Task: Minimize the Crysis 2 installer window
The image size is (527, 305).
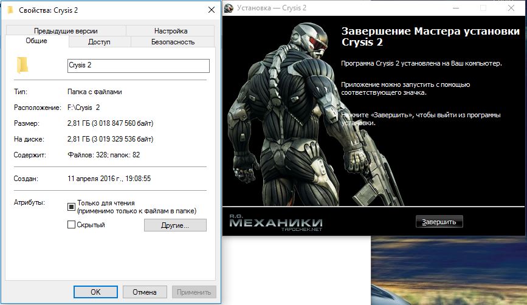Action: pyautogui.click(x=456, y=8)
